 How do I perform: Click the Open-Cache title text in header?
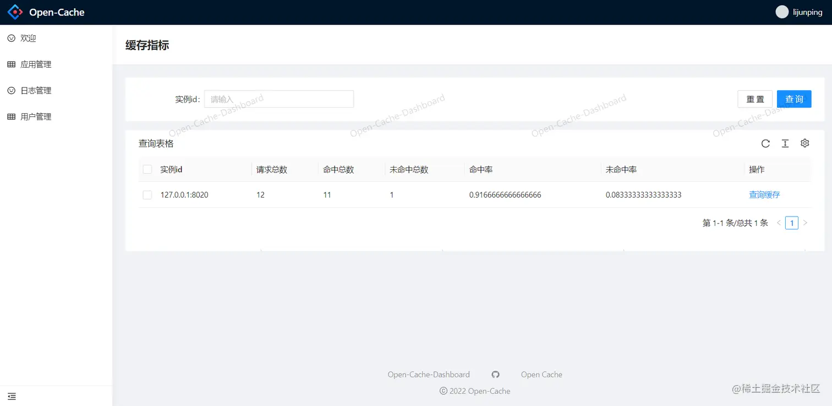click(57, 12)
